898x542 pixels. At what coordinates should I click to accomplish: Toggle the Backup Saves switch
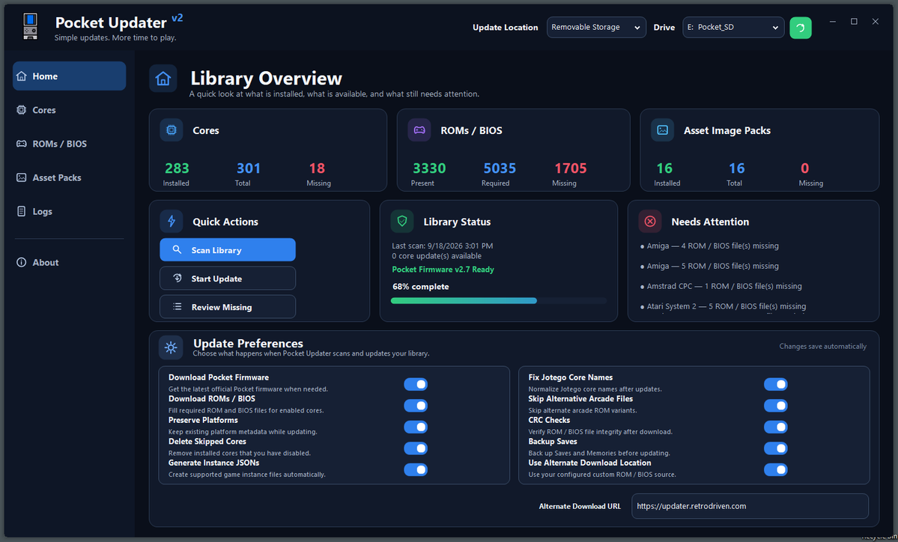[775, 448]
